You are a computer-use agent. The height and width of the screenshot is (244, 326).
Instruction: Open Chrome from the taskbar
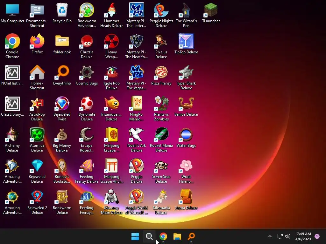(x=163, y=236)
